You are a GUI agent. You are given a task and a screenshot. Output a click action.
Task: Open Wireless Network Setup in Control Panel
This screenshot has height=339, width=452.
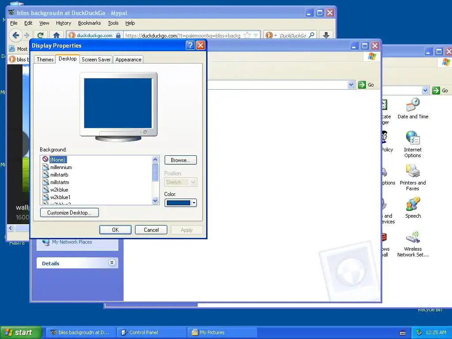point(413,244)
